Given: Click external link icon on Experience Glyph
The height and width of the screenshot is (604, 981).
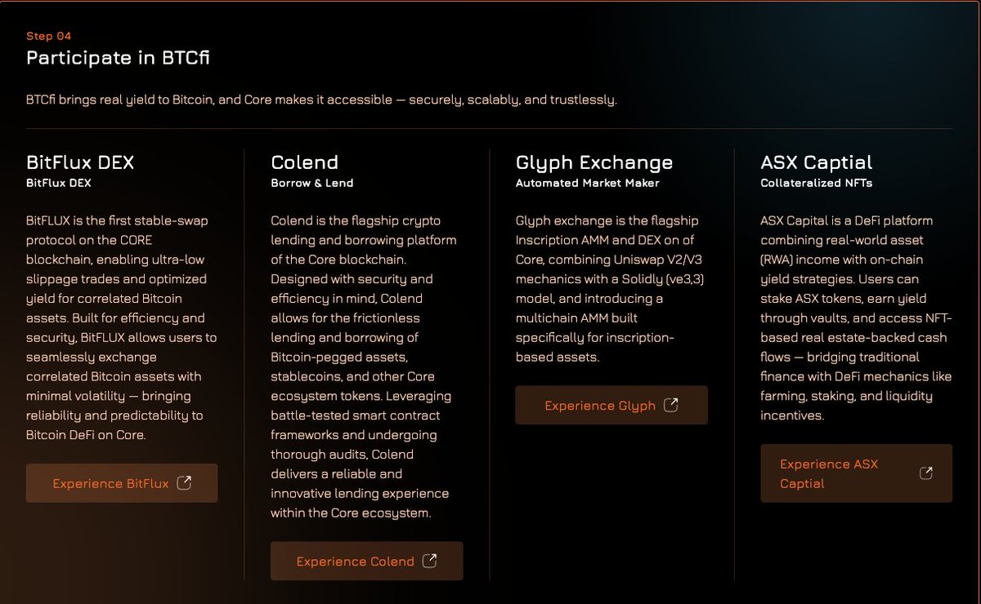Looking at the screenshot, I should [x=671, y=405].
